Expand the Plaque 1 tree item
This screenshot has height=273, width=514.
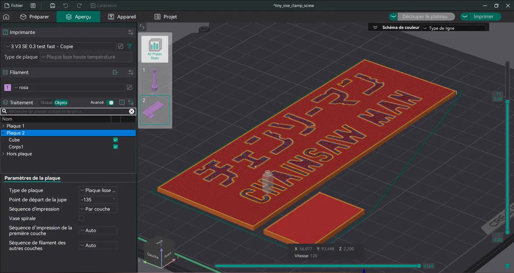point(3,126)
